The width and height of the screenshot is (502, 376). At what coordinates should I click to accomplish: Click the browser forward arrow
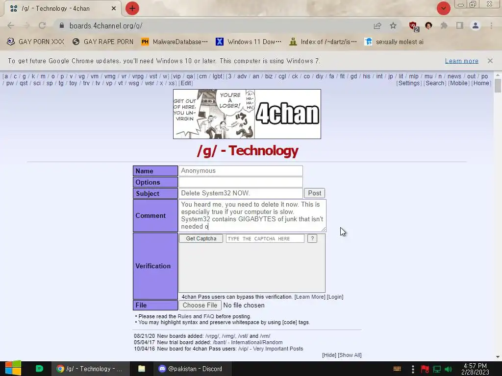coord(26,25)
